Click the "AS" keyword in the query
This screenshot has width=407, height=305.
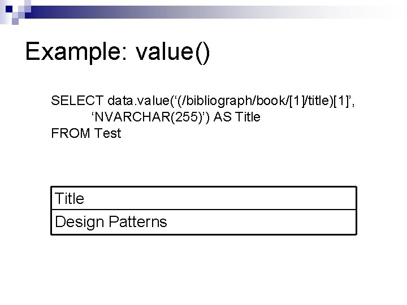click(x=222, y=117)
